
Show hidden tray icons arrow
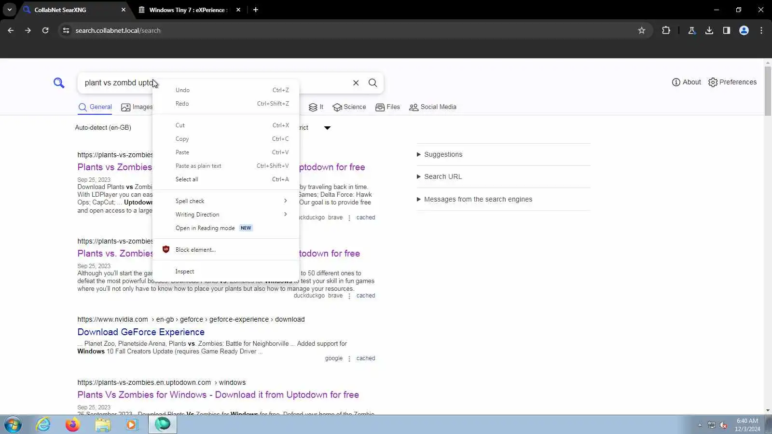pos(700,425)
